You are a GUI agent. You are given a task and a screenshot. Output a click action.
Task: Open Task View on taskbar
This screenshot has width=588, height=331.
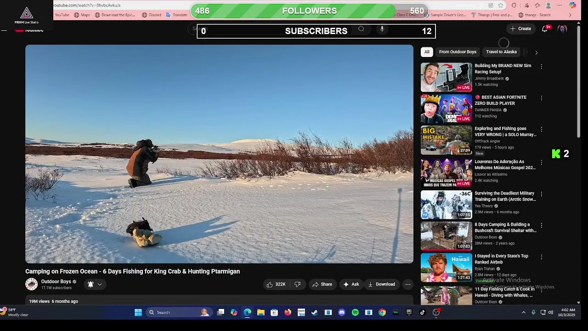coord(220,313)
